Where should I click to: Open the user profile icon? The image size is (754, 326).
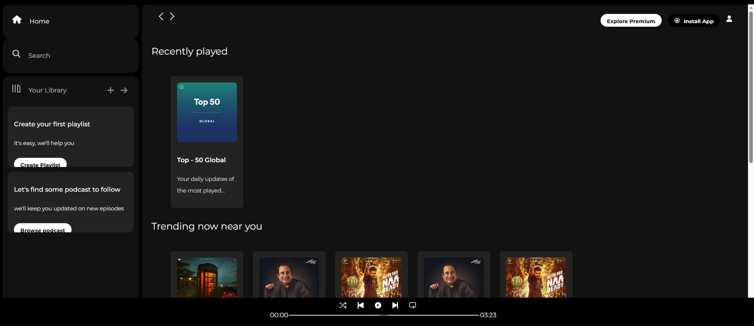pyautogui.click(x=729, y=19)
